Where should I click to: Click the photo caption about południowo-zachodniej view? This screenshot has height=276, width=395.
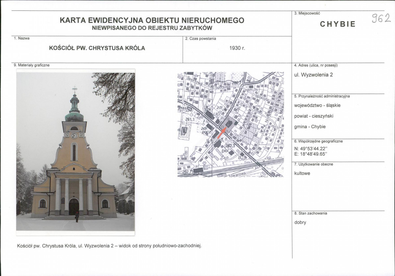point(109,245)
